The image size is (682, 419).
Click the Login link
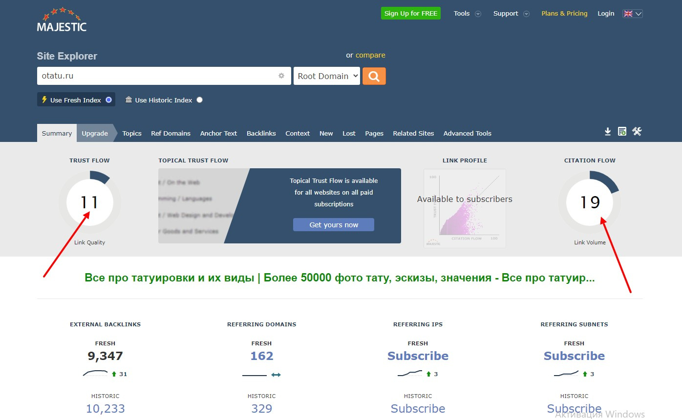pyautogui.click(x=606, y=14)
